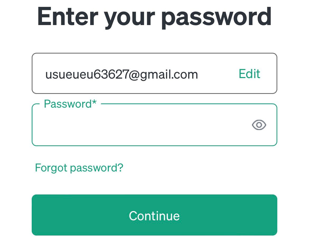Image resolution: width=309 pixels, height=239 pixels.
Task: Submit the login form with Continue
Action: pyautogui.click(x=154, y=215)
